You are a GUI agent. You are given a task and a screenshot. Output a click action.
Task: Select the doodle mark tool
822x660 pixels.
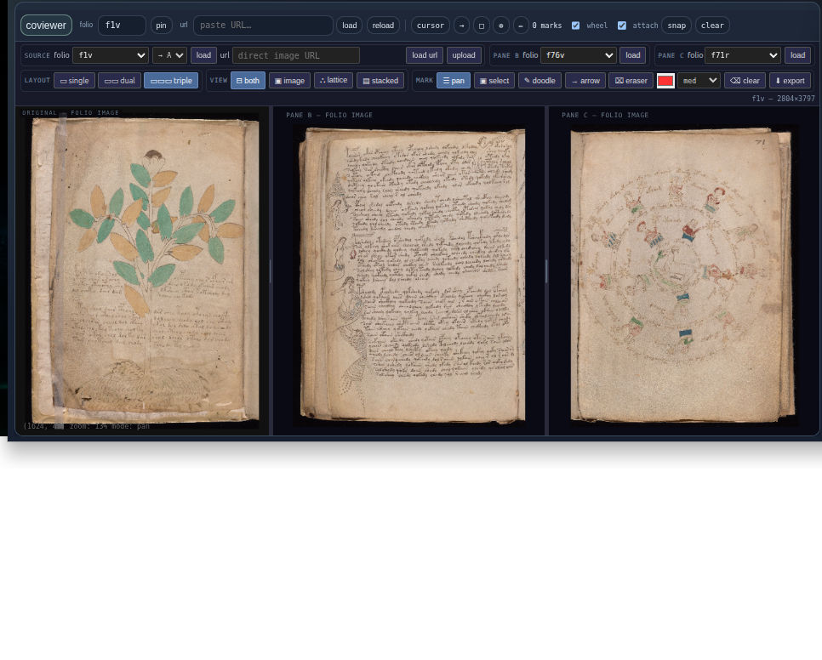[x=540, y=81]
